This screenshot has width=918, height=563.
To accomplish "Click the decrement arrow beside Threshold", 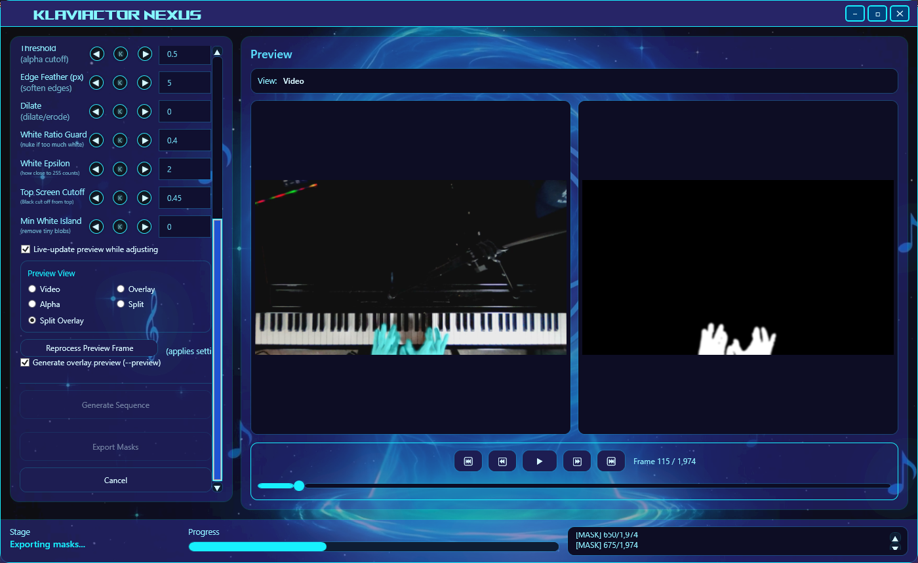I will pos(97,54).
